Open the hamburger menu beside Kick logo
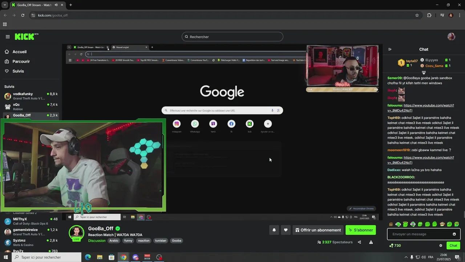 pos(8,37)
